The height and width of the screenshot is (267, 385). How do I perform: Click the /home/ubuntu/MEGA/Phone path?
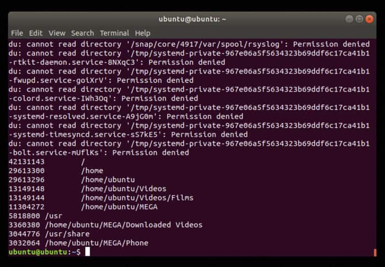pyautogui.click(x=97, y=243)
